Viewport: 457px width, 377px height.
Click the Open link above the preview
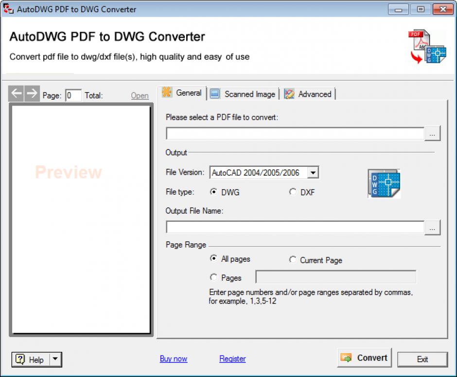click(x=140, y=95)
